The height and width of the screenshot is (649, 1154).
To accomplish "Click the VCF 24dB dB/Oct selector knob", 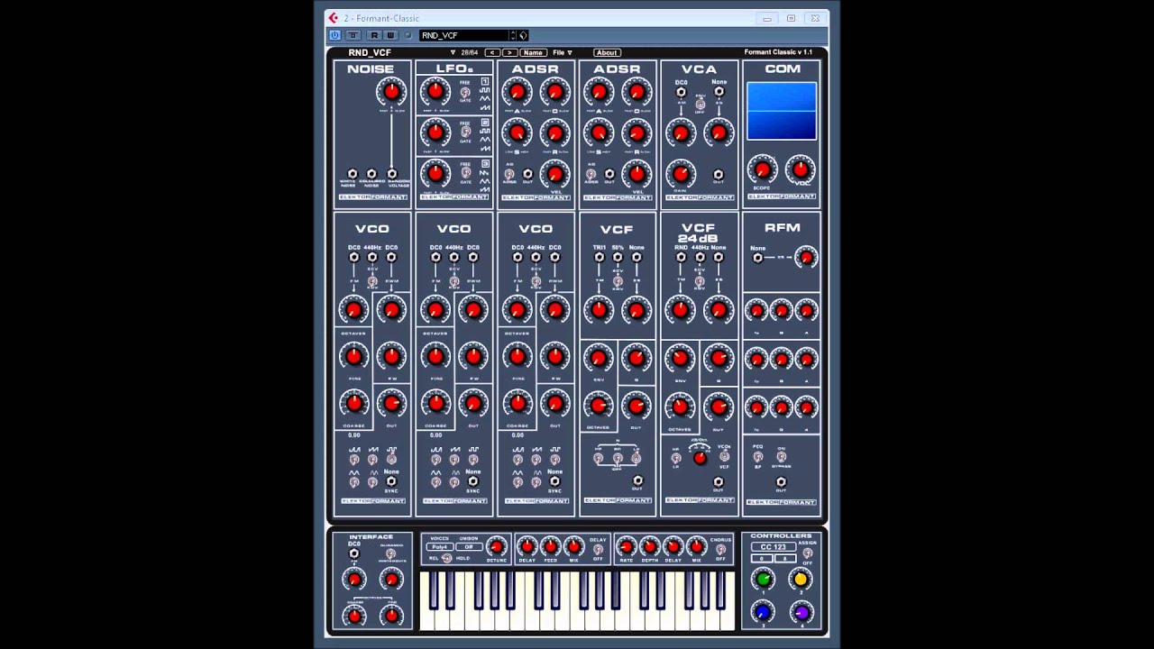I will tap(700, 458).
